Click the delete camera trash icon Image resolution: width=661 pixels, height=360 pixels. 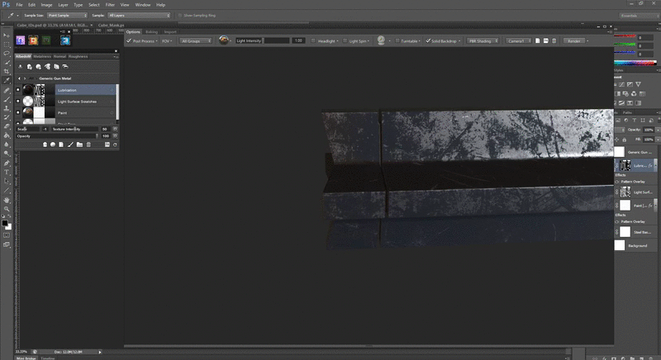click(554, 40)
